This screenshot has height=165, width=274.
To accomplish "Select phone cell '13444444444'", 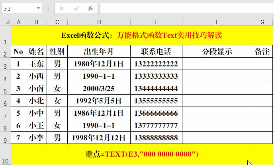I will pos(156,88).
